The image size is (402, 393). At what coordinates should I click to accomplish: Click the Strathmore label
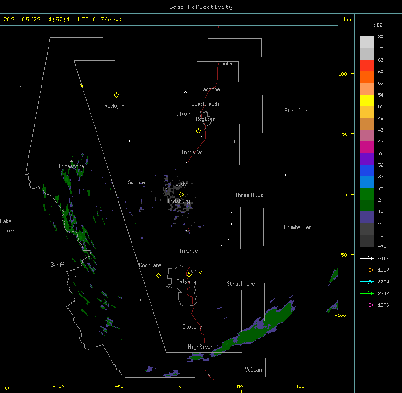[x=241, y=284]
